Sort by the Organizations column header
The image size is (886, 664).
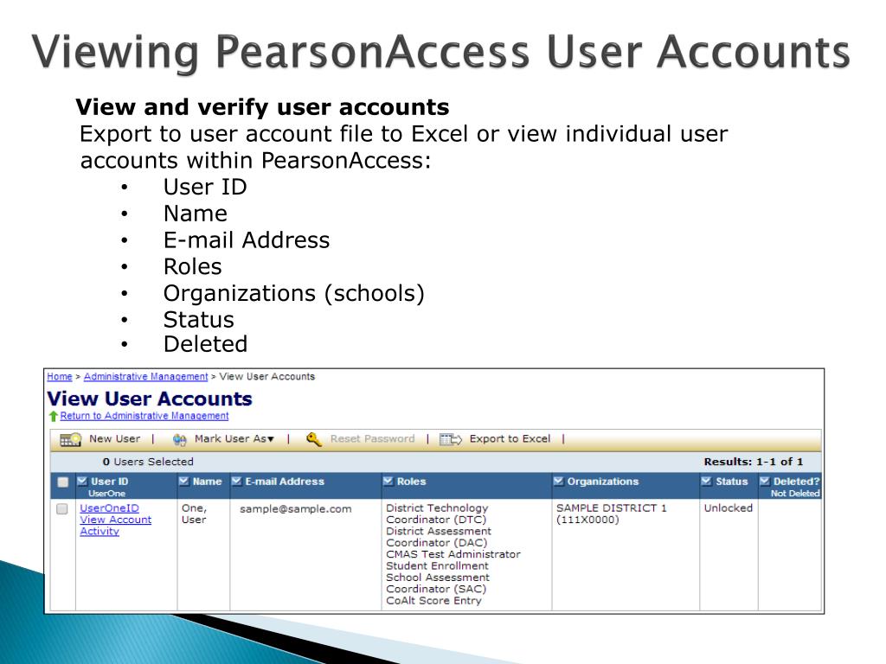603,482
